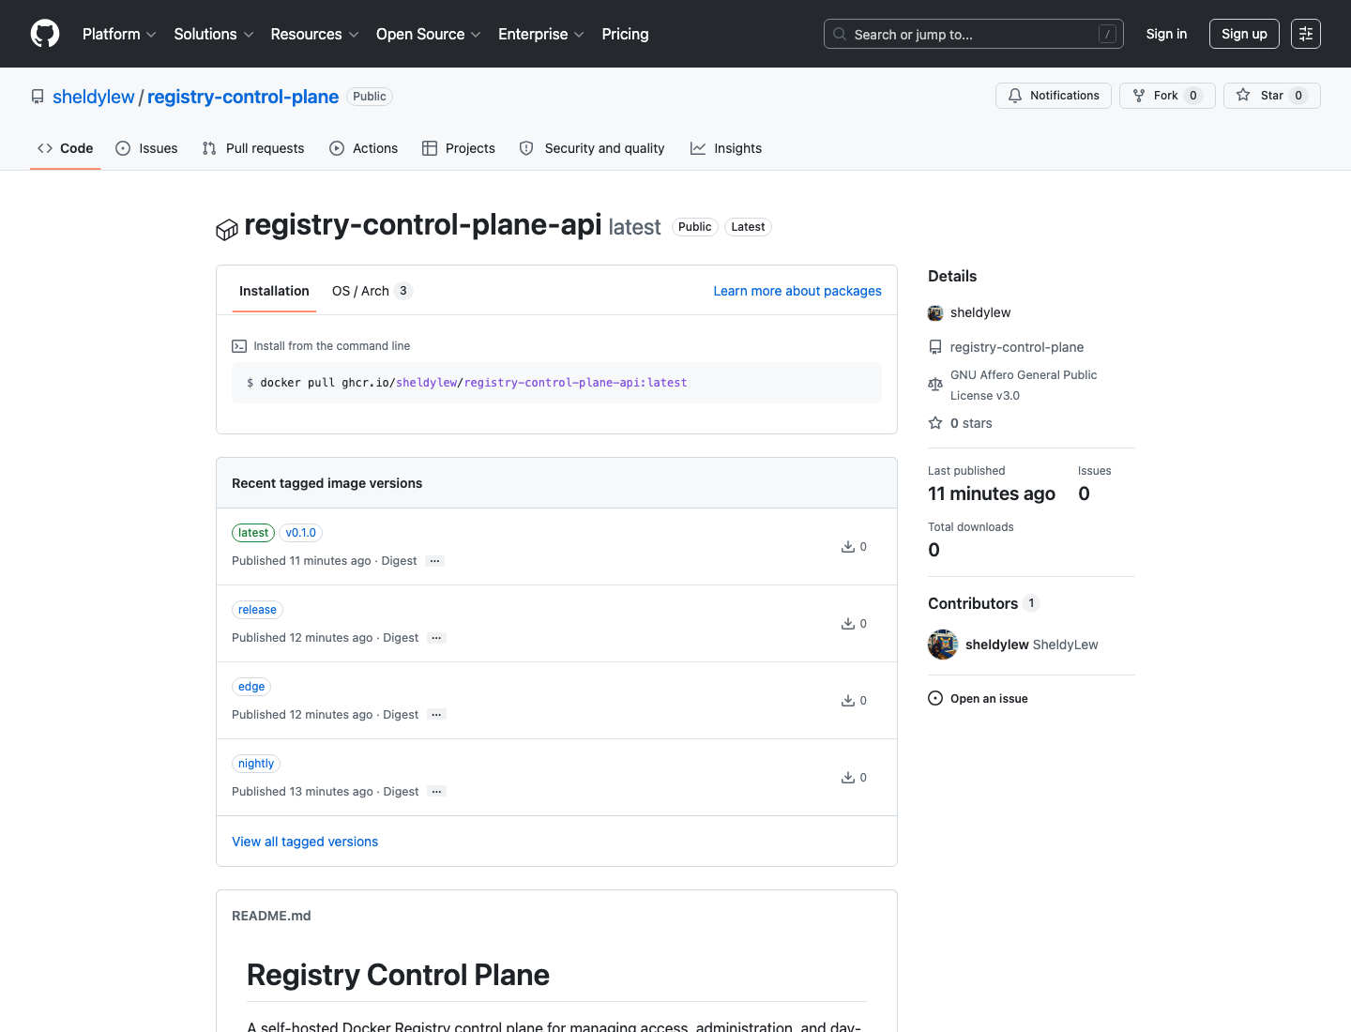Image resolution: width=1351 pixels, height=1032 pixels.
Task: Select the Installation tab
Action: [x=274, y=291]
